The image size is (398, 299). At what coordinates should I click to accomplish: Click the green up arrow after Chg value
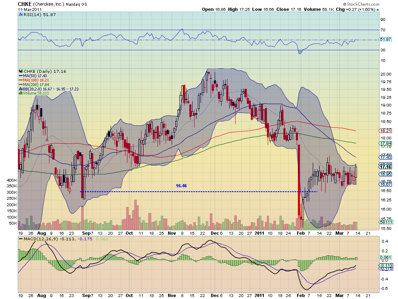click(377, 10)
